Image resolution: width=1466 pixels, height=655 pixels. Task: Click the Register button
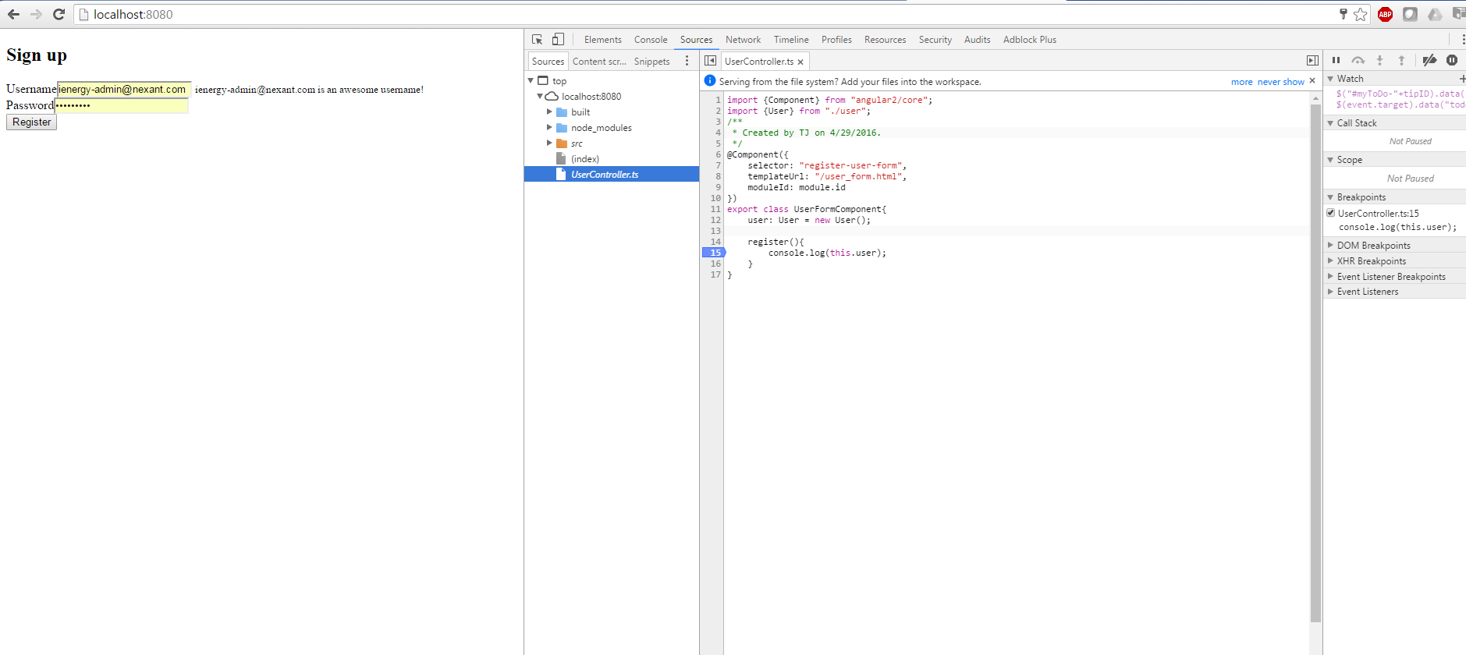point(31,122)
